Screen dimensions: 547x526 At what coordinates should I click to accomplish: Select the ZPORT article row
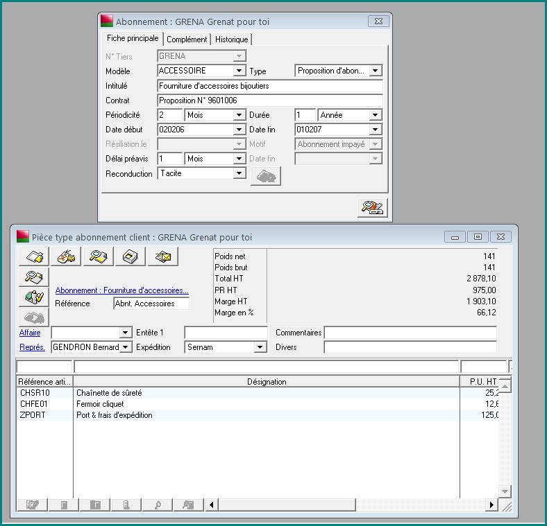point(258,415)
